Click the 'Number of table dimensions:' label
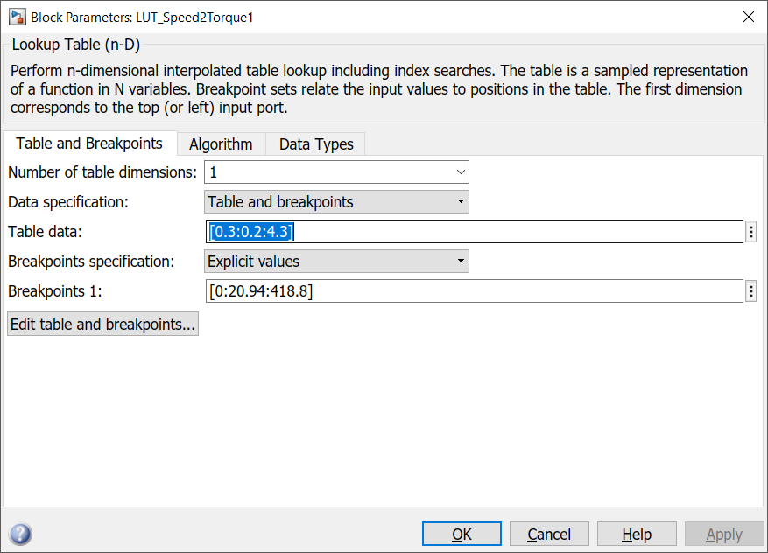Screen dimensions: 768x553 (102, 172)
